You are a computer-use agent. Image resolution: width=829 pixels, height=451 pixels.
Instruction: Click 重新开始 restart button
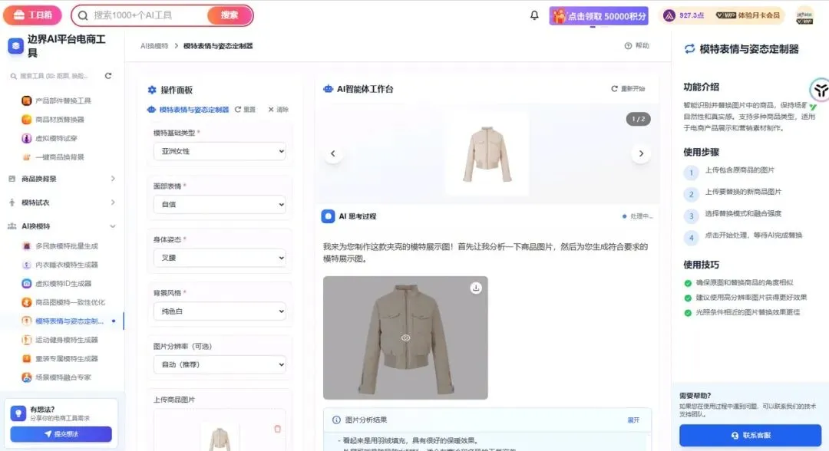pyautogui.click(x=628, y=89)
